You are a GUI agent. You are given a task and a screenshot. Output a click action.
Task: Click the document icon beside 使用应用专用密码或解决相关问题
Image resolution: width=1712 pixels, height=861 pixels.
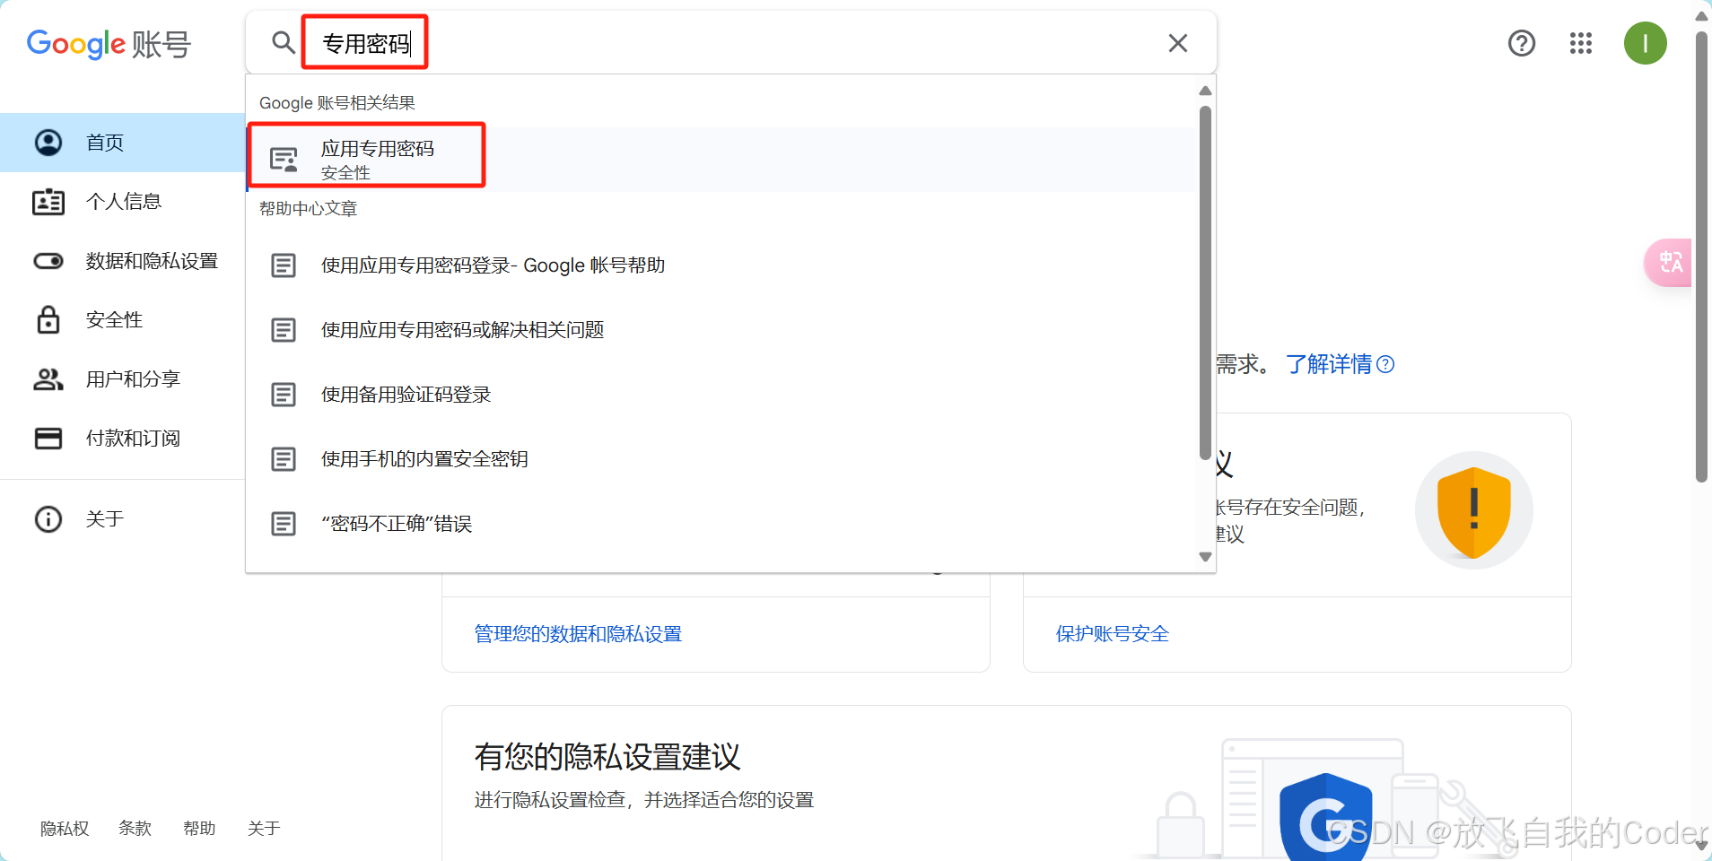coord(284,330)
